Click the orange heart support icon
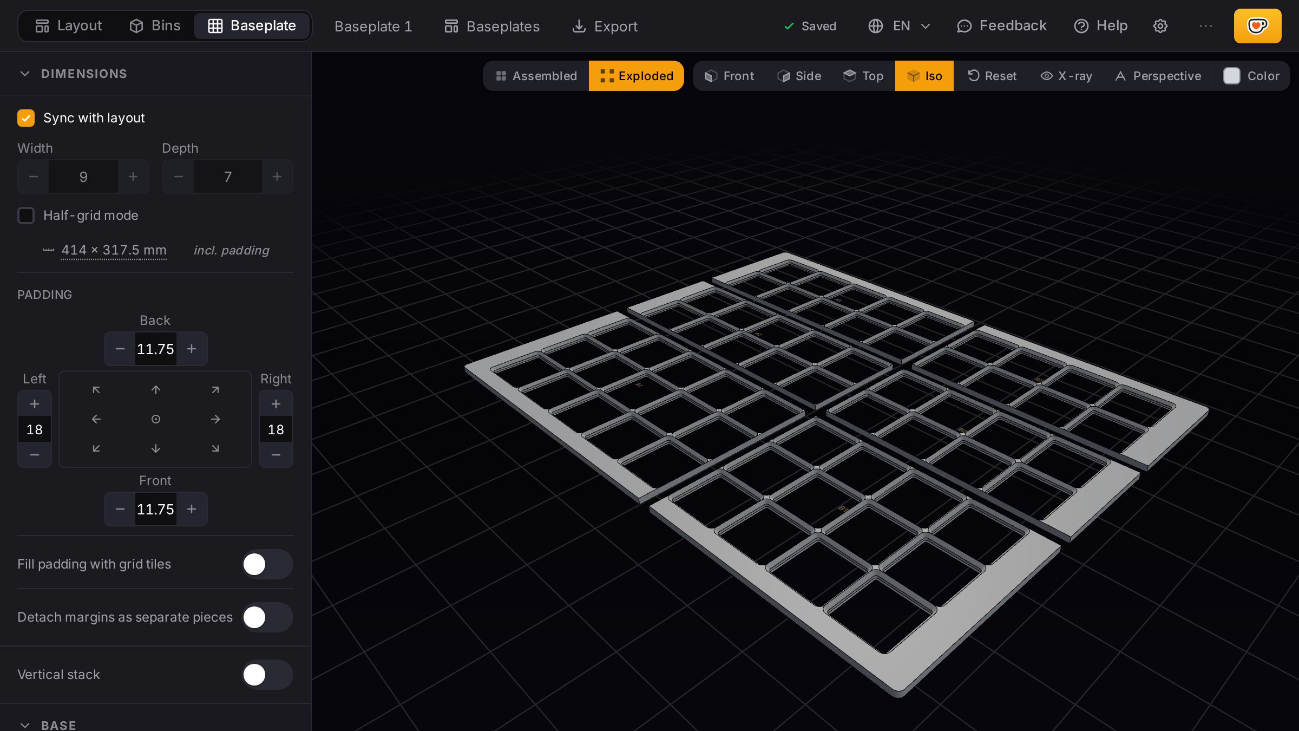The image size is (1299, 731). 1257,26
